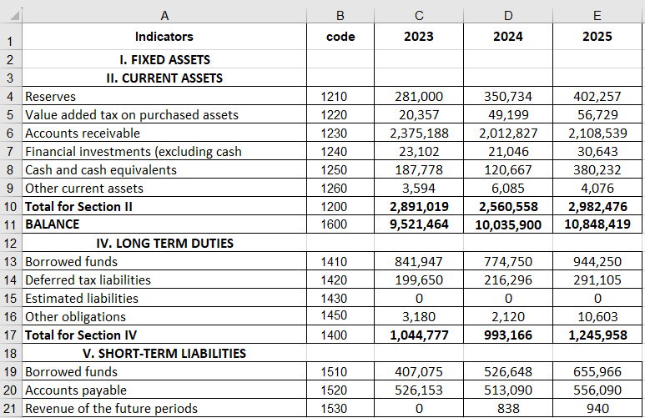
Task: Select column E header
Action: [597, 13]
